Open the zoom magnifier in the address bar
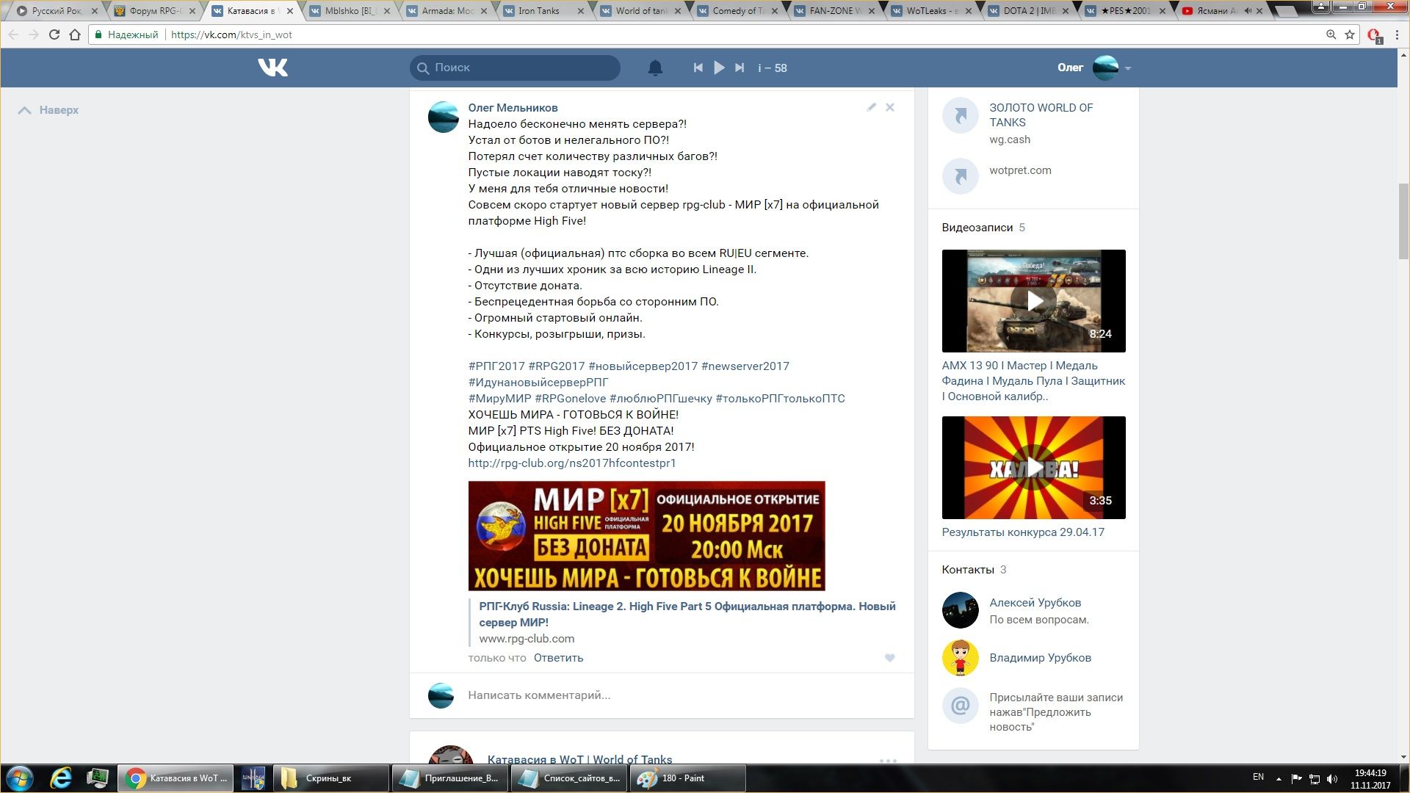This screenshot has height=793, width=1410. [x=1331, y=35]
